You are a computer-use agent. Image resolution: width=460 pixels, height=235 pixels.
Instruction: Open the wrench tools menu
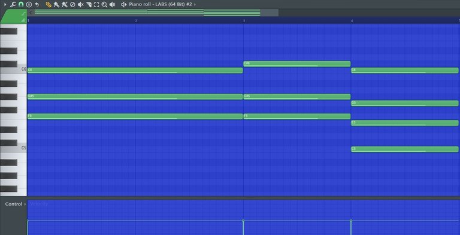(13, 4)
